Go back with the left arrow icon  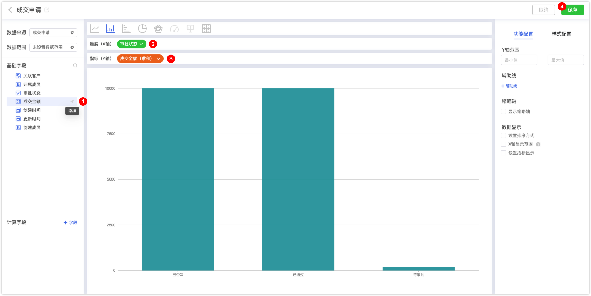click(x=10, y=10)
